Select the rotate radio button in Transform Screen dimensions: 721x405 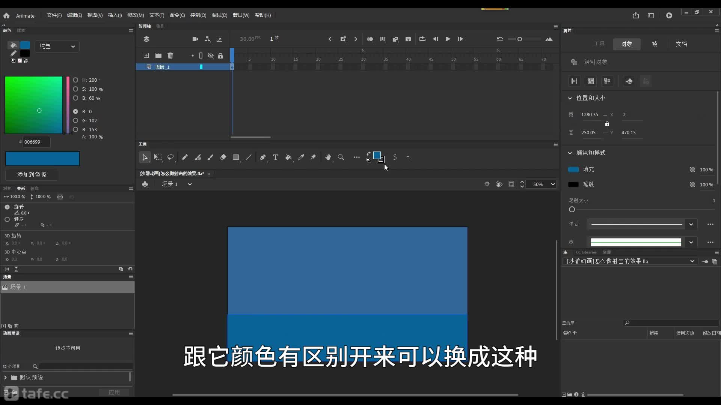click(x=7, y=207)
